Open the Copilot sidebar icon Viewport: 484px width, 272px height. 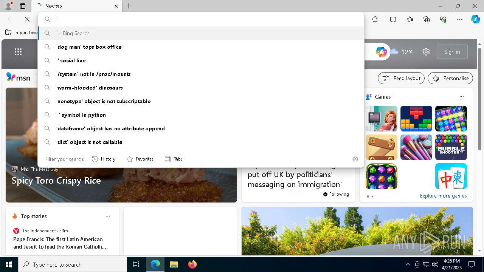coord(475,19)
